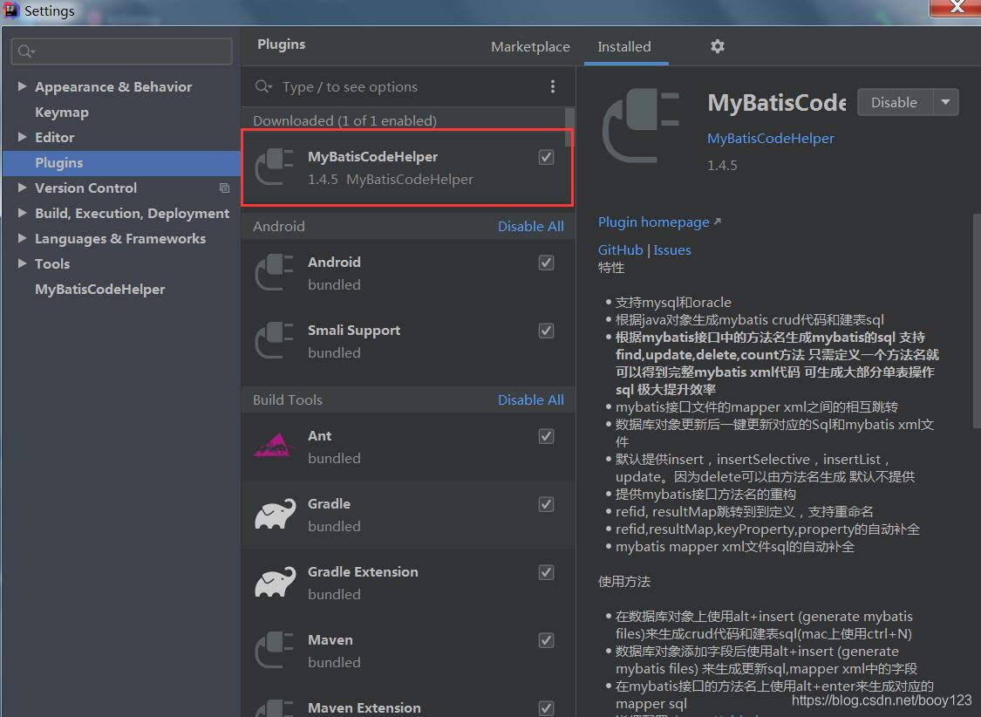This screenshot has height=717, width=981.
Task: Select Keymap in settings tree
Action: click(61, 112)
